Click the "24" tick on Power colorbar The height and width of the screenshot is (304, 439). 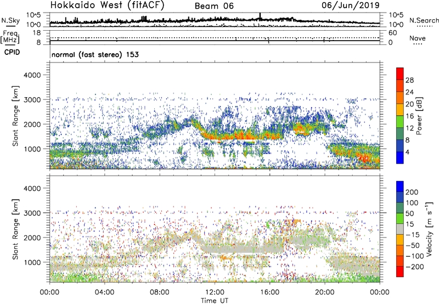(409, 92)
